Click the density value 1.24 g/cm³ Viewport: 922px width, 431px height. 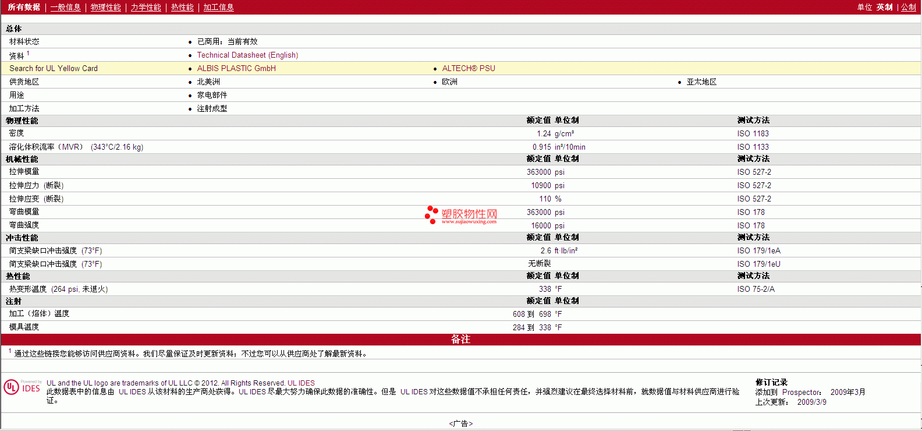(x=555, y=133)
